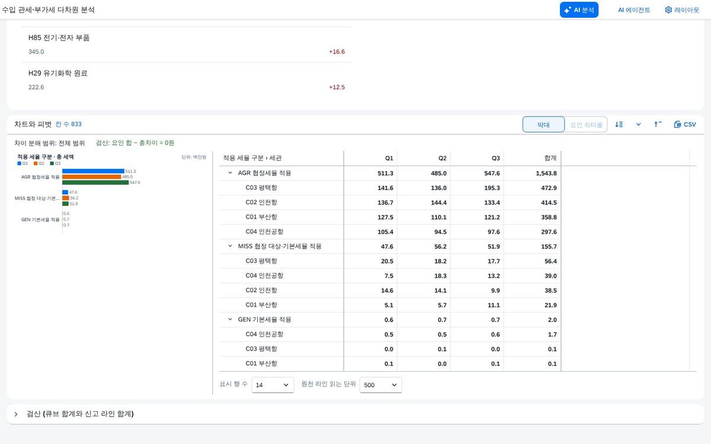The height and width of the screenshot is (444, 711).
Task: Select C03 평택항 row under MISS
Action: [x=390, y=261]
